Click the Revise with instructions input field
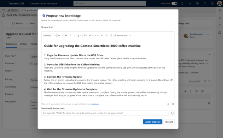The image size is (239, 138). click(105, 113)
